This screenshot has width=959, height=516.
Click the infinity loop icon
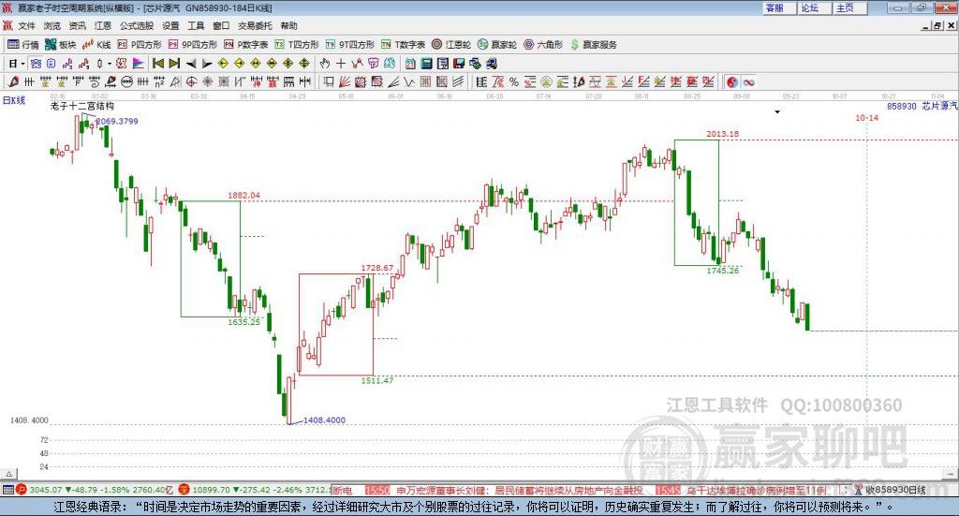tap(748, 81)
